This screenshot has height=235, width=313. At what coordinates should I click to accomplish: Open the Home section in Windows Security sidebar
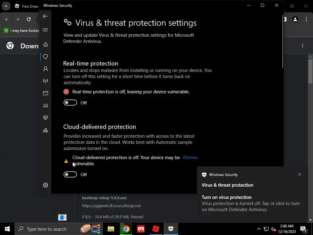coord(46,44)
